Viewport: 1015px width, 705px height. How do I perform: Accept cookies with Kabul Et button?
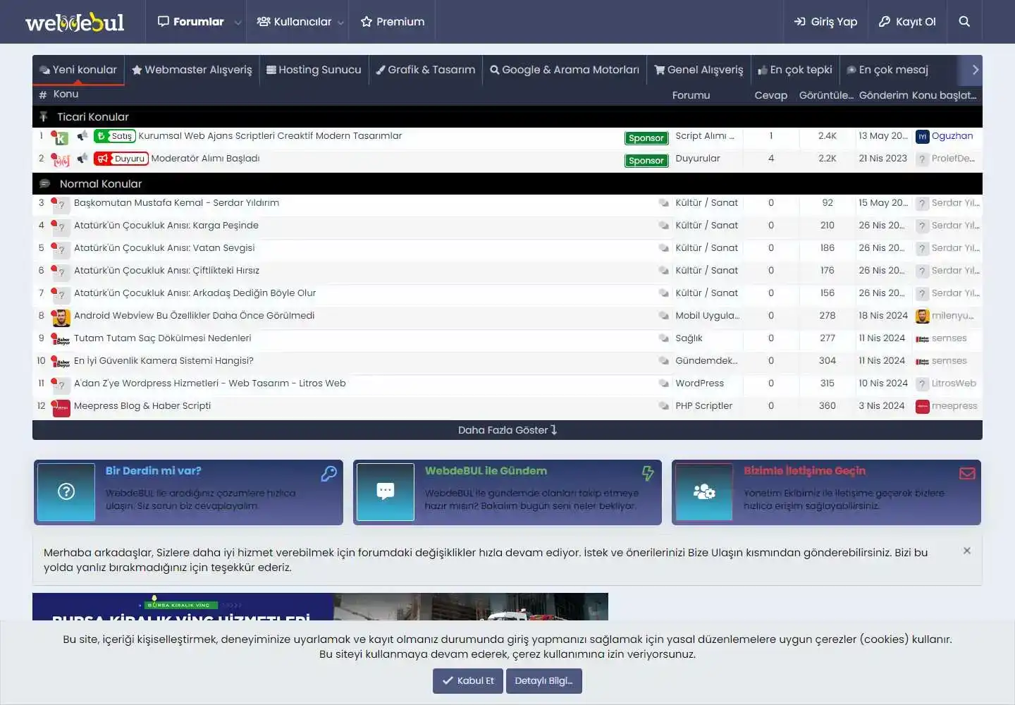468,681
